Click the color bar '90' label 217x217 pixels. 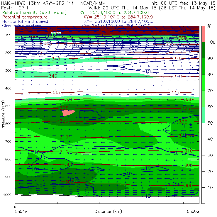(x=210, y=58)
